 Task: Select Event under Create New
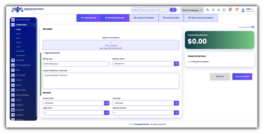pos(19,34)
